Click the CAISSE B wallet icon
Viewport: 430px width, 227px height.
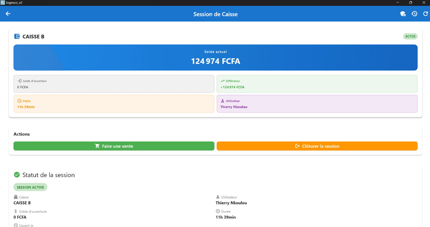[x=17, y=36]
